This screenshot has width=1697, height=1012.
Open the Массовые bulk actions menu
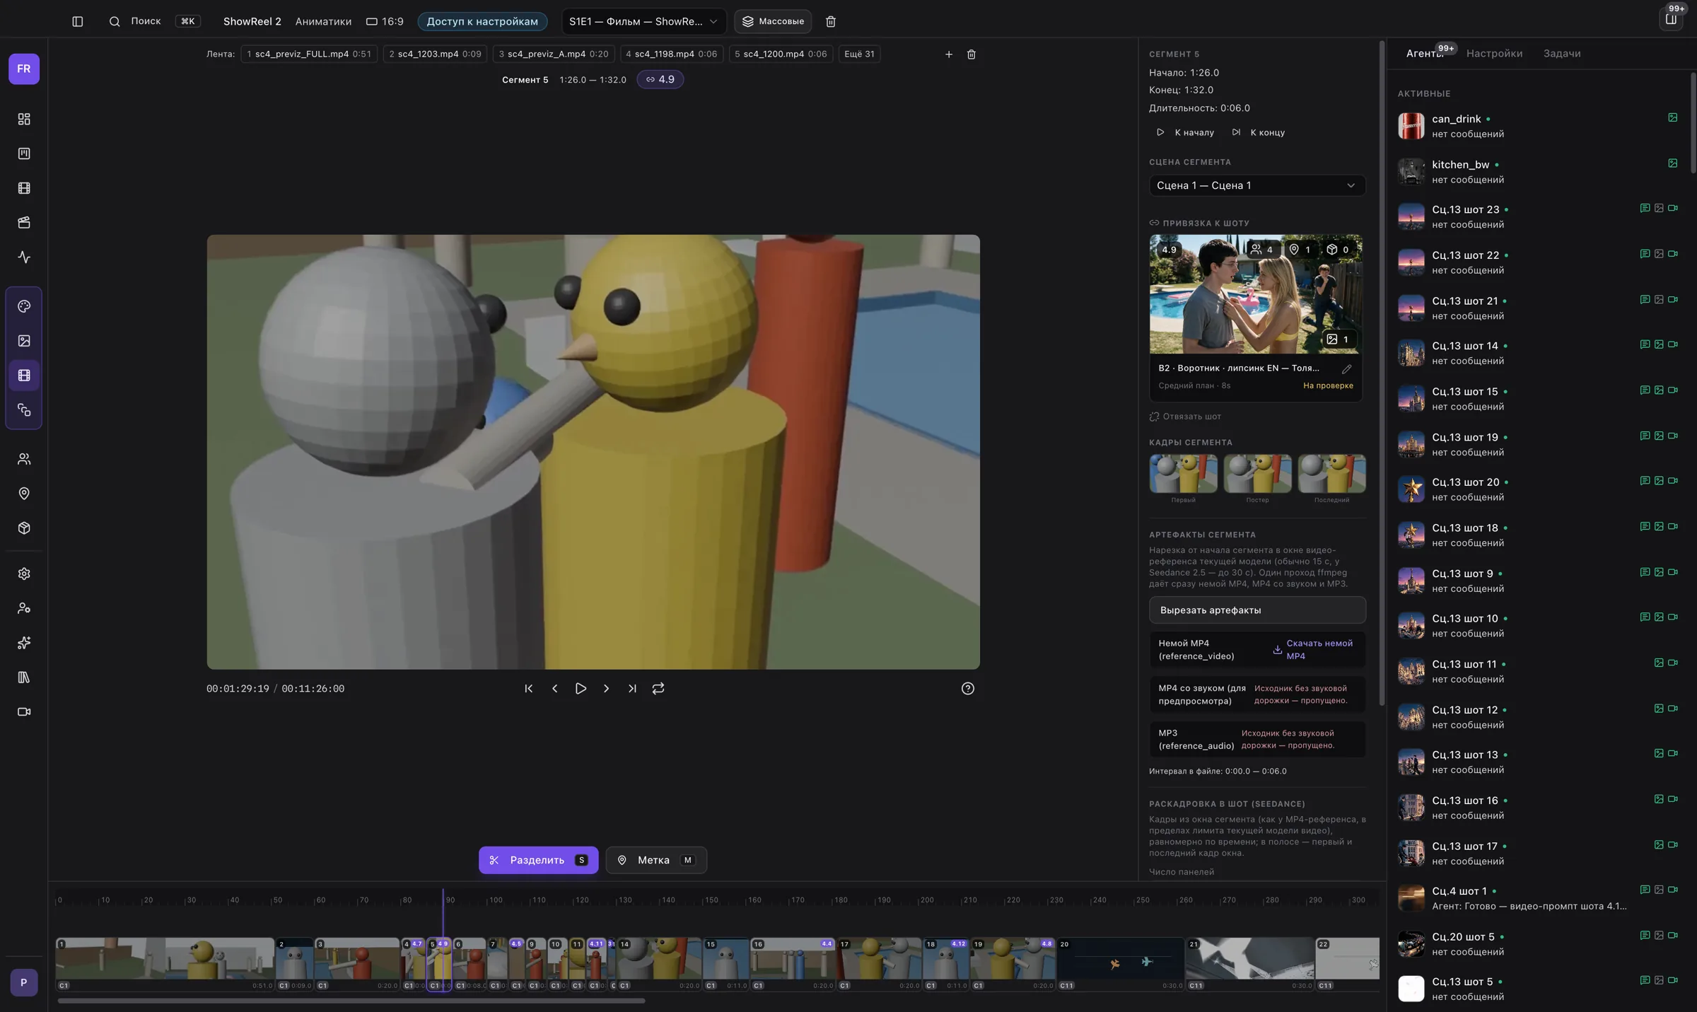tap(773, 21)
